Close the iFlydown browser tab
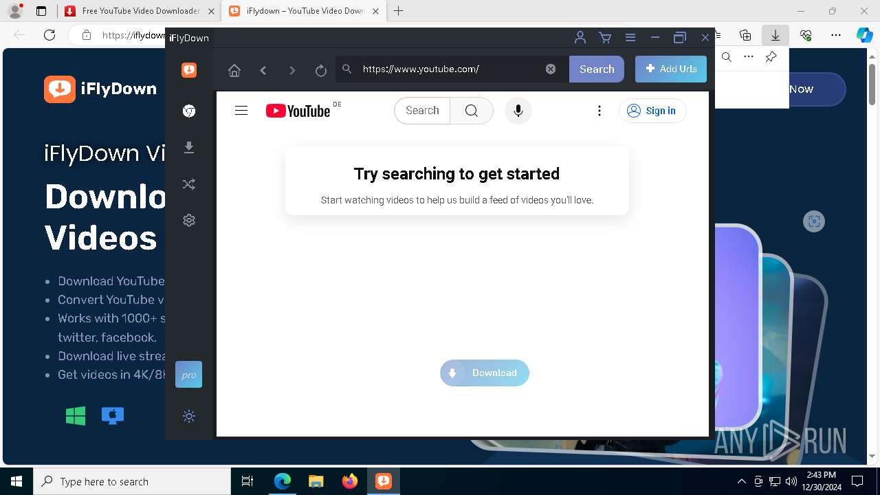The height and width of the screenshot is (495, 880). (x=375, y=11)
